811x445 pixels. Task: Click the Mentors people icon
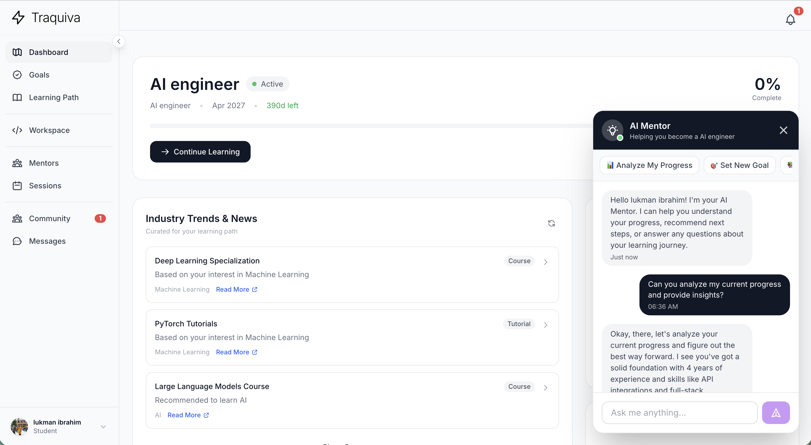click(x=17, y=163)
